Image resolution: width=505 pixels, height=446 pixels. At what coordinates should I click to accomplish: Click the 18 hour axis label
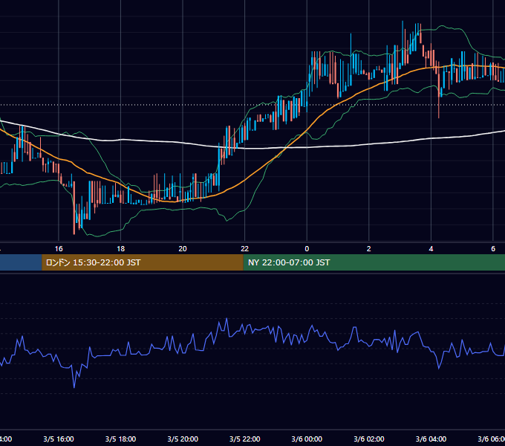click(121, 249)
